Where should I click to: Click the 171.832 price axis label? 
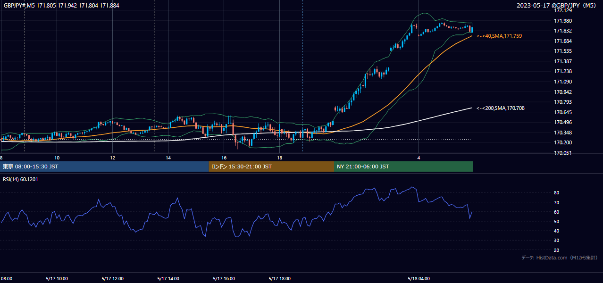point(563,31)
